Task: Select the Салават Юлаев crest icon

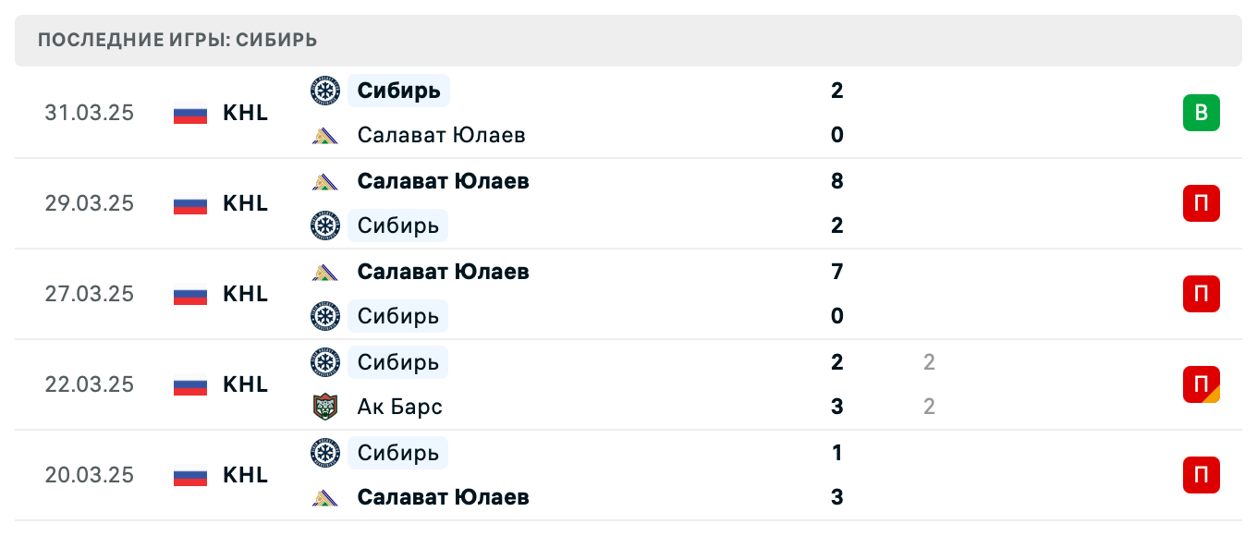Action: 326,135
